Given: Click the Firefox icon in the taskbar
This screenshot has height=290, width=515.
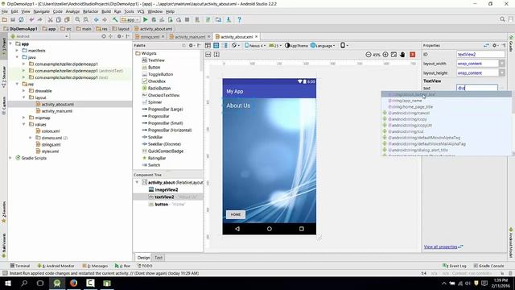Looking at the screenshot, I should (x=73, y=283).
